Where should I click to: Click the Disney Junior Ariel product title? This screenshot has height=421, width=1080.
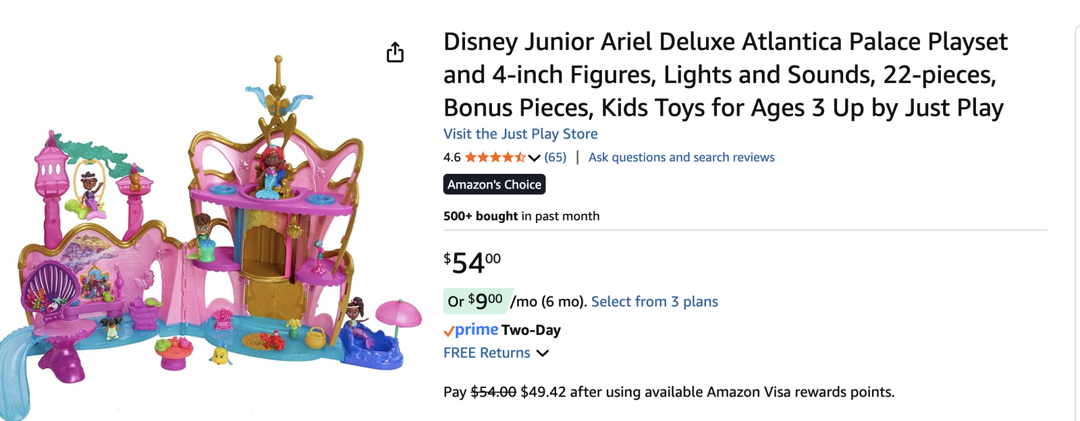point(725,75)
